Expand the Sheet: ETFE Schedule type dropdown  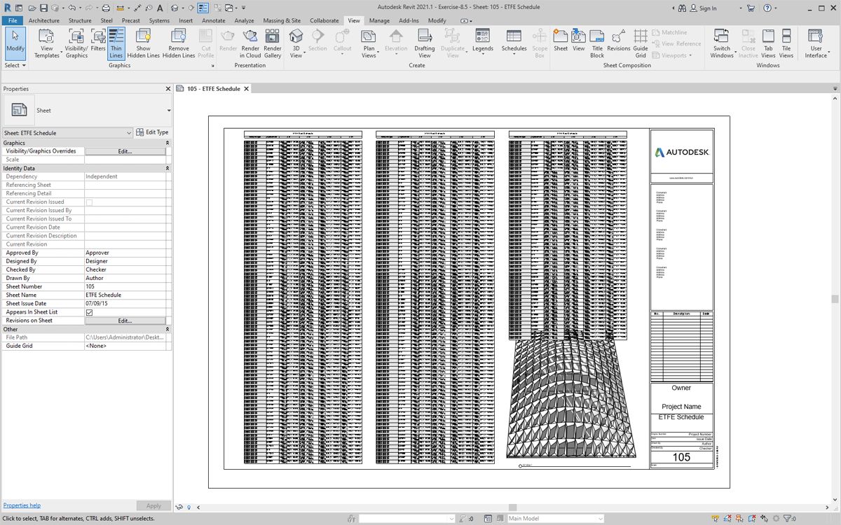click(x=129, y=133)
